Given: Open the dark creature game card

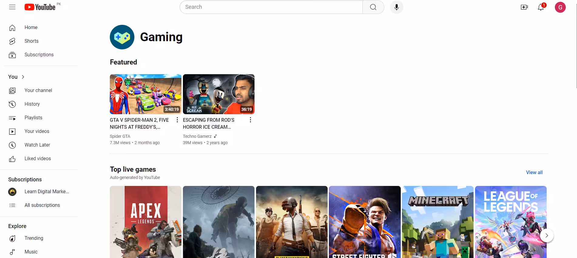Looking at the screenshot, I should click(219, 222).
